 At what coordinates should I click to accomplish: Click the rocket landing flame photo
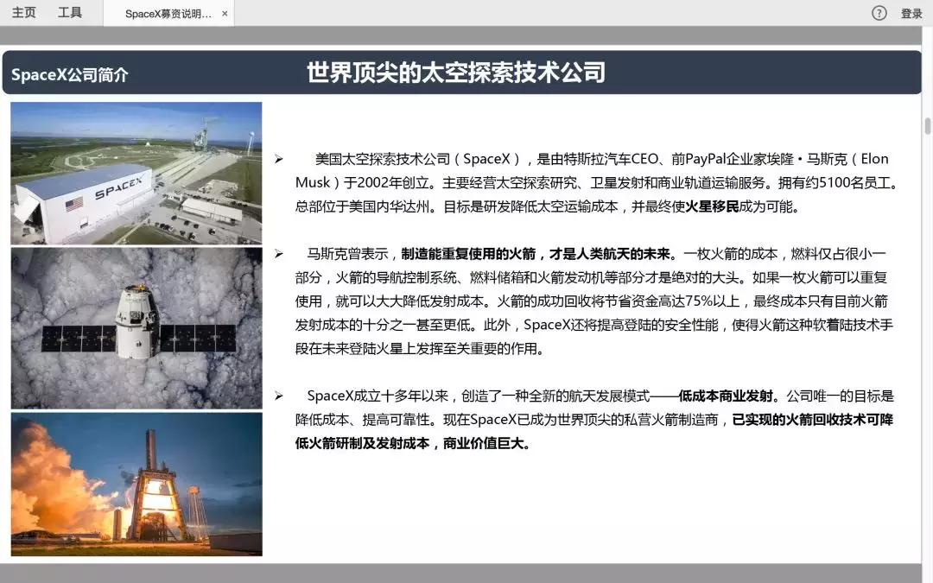point(135,485)
